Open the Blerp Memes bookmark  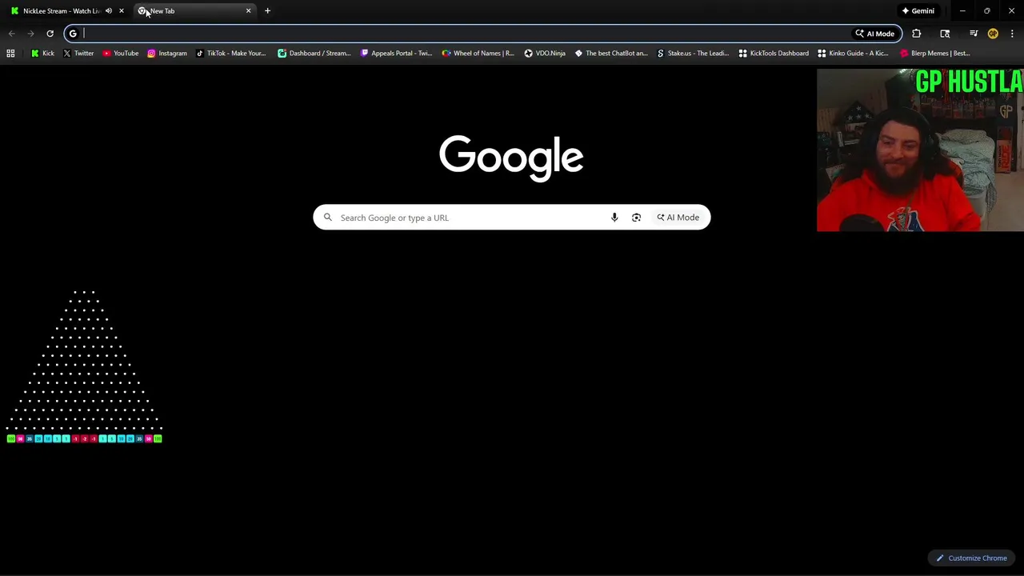point(935,53)
